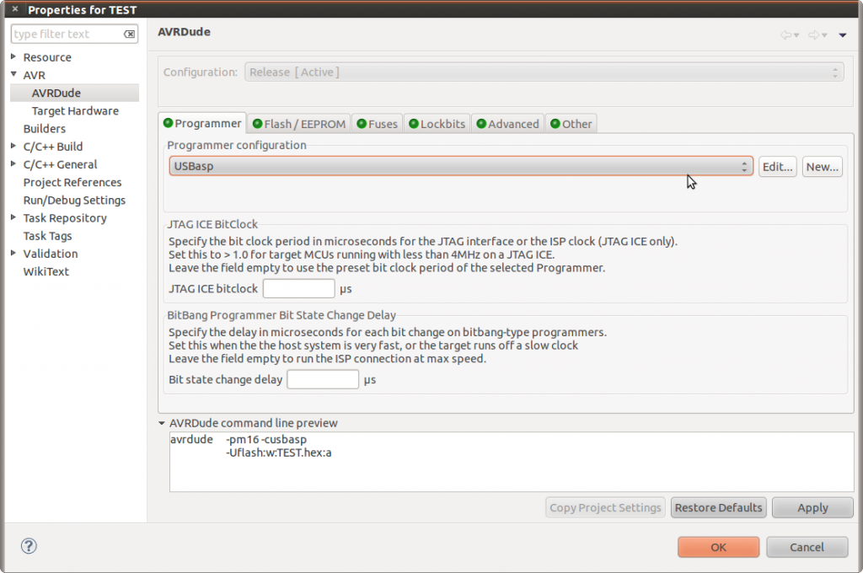Click the Edit button for programmer configuration
The height and width of the screenshot is (573, 863).
(777, 166)
